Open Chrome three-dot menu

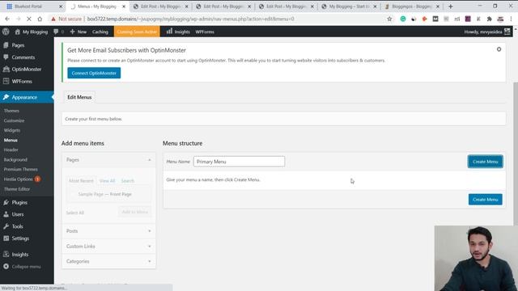511,19
